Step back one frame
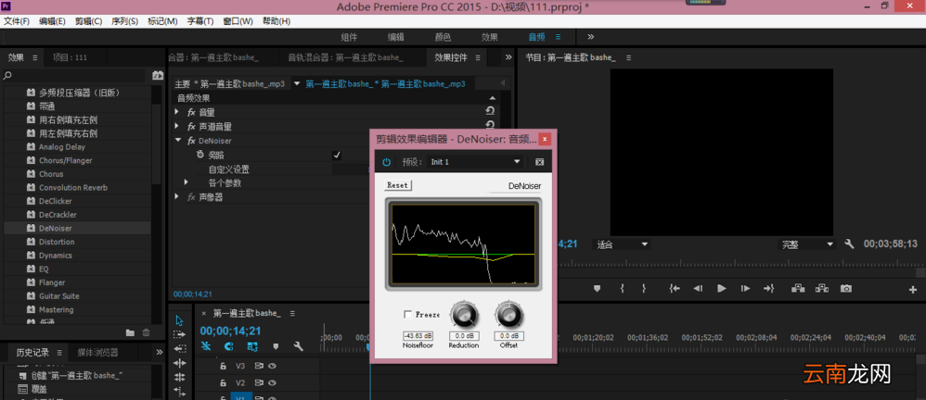 click(698, 289)
